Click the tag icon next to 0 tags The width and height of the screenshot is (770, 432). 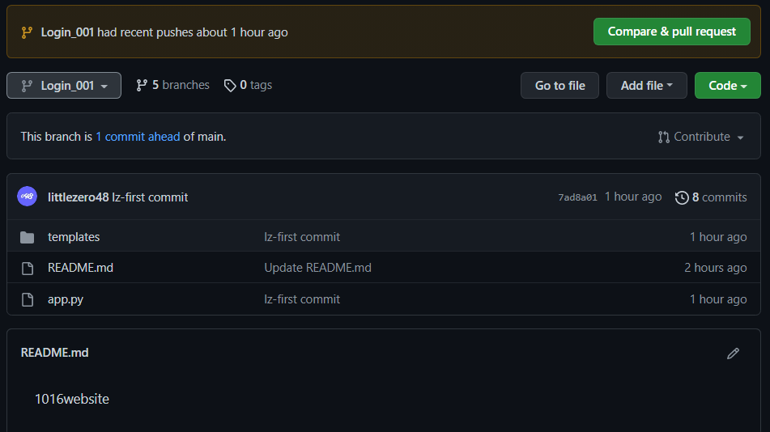(x=230, y=86)
